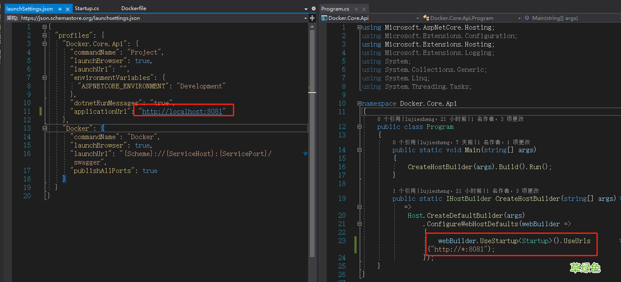Open hidden tabs list via the chevron icon
Image resolution: width=621 pixels, height=282 pixels.
click(305, 8)
